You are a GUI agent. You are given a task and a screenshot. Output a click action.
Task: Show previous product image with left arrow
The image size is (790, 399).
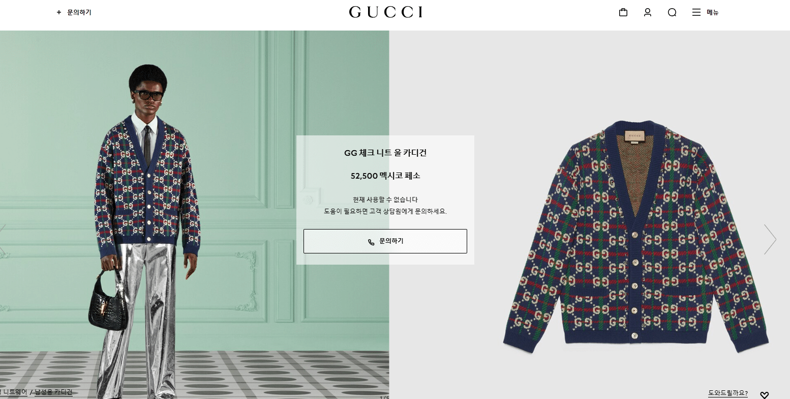click(3, 239)
